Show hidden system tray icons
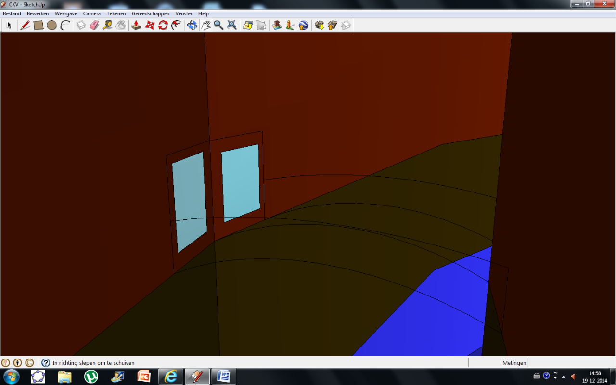 point(564,376)
